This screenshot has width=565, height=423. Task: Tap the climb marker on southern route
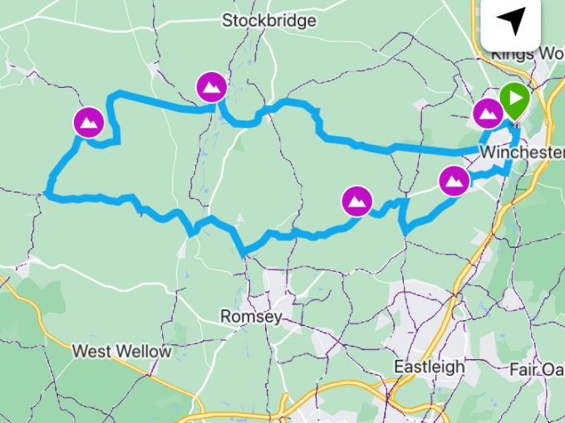pos(357,201)
